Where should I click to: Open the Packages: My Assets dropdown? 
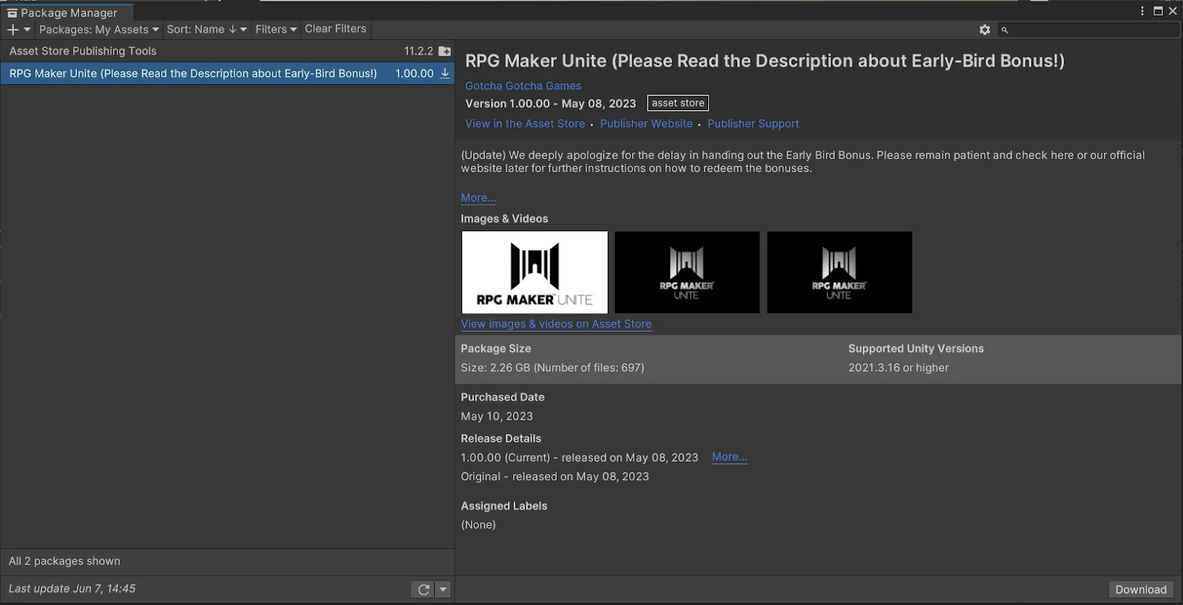(x=98, y=30)
